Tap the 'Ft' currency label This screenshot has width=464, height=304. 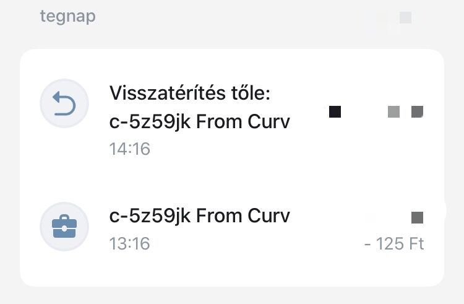(416, 244)
